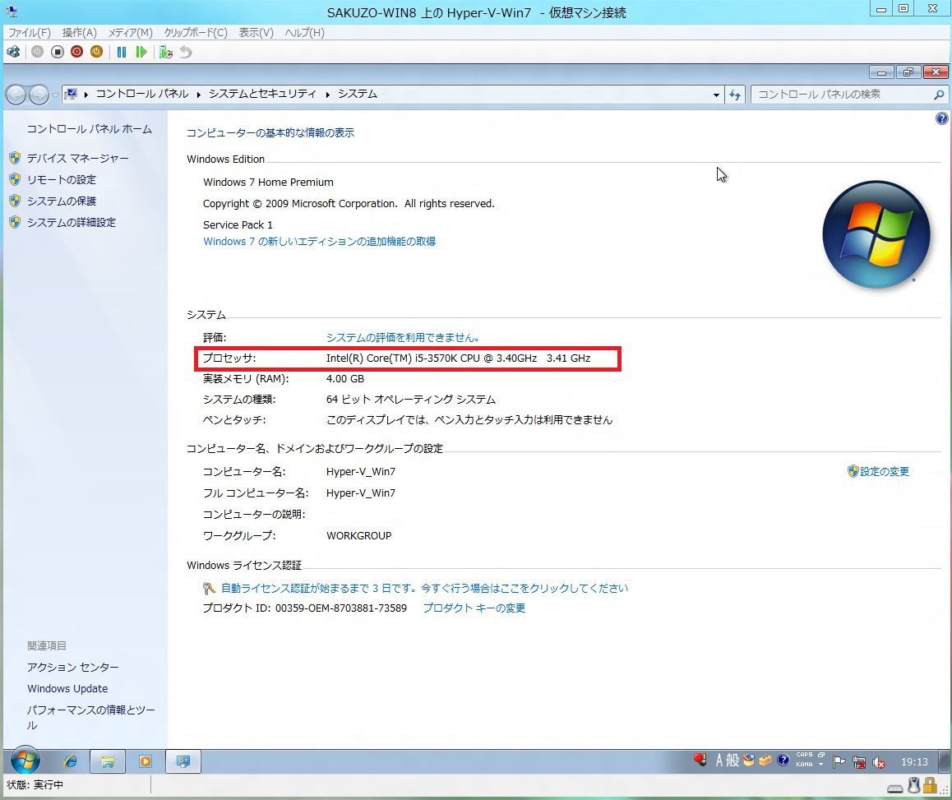Toggle the KANA lock indicator

pyautogui.click(x=805, y=765)
